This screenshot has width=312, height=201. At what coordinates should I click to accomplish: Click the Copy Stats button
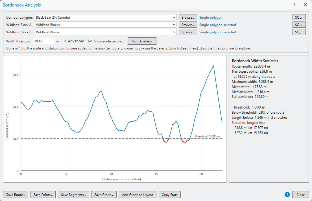coord(169,194)
